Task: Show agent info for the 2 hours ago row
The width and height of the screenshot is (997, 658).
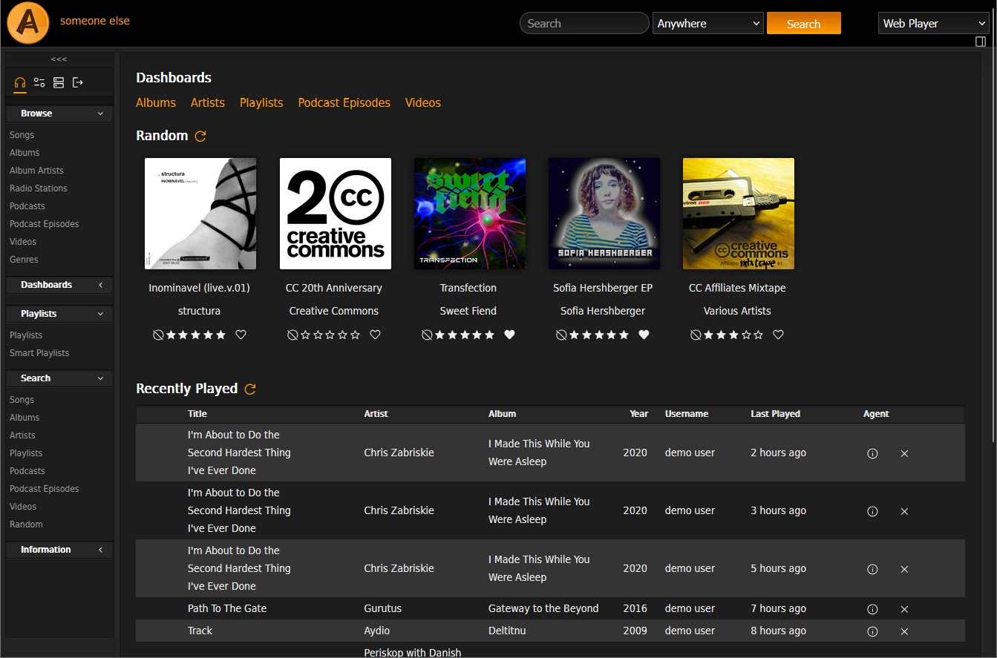Action: (x=872, y=453)
